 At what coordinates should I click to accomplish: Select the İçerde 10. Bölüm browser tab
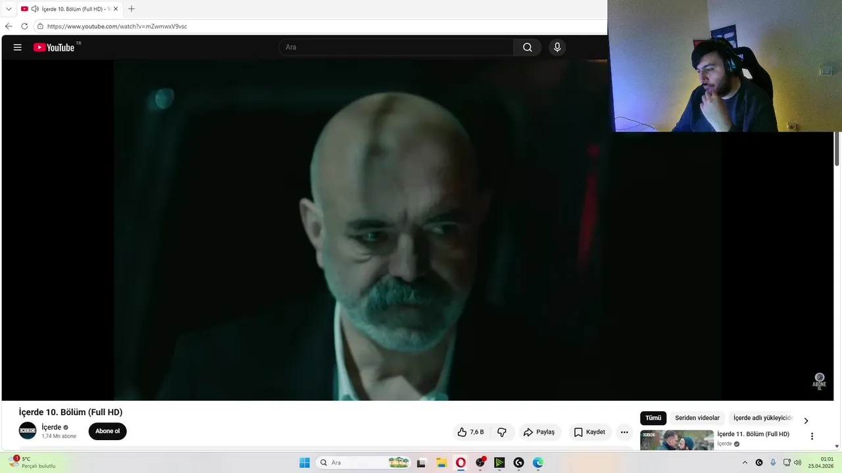pyautogui.click(x=69, y=9)
